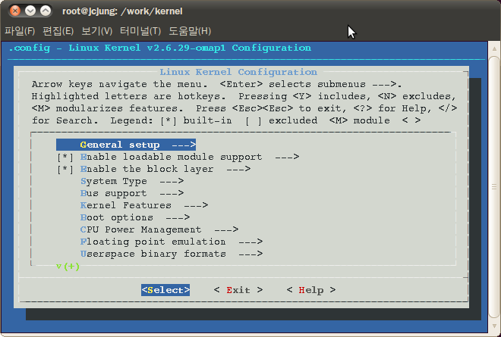
Task: Click the Linux Kernel Configuration dialog title
Action: click(238, 72)
